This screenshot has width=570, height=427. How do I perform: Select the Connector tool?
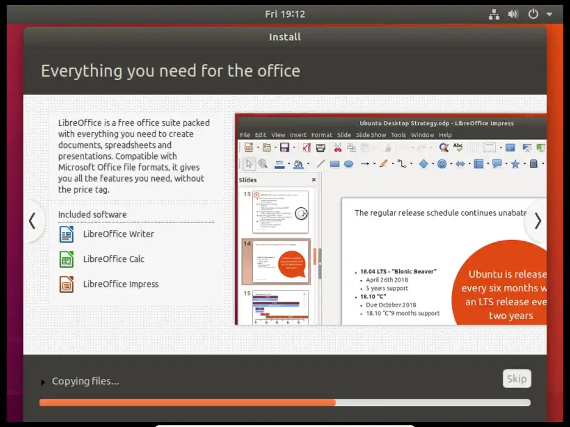[x=402, y=164]
